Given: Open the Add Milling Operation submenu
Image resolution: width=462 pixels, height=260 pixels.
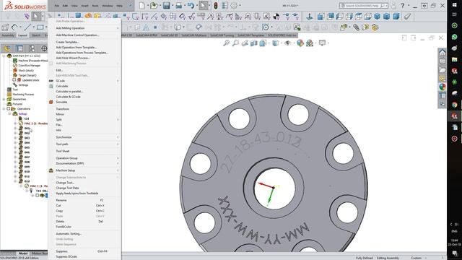Looking at the screenshot, I should click(x=84, y=28).
